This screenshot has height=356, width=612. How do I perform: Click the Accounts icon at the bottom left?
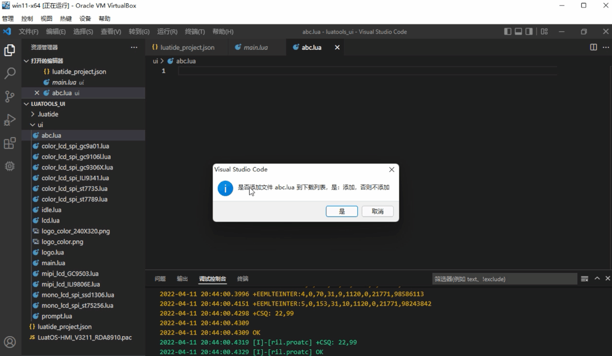pyautogui.click(x=9, y=342)
